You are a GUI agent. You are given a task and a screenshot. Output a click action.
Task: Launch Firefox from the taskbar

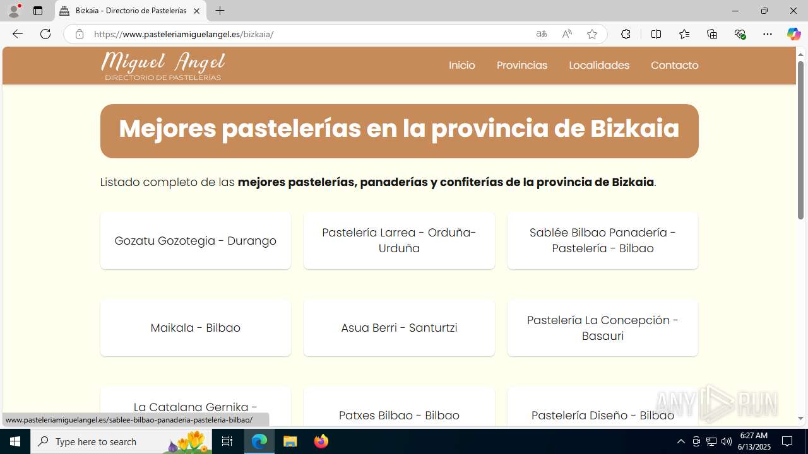click(x=321, y=441)
